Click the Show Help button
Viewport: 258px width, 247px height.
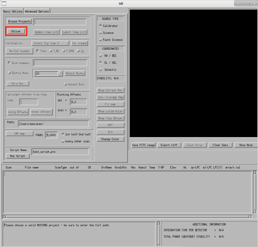[246, 145]
